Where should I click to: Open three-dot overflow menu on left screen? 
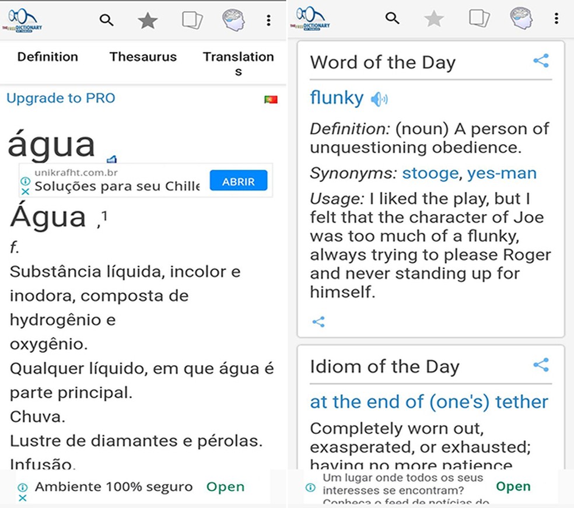click(268, 20)
